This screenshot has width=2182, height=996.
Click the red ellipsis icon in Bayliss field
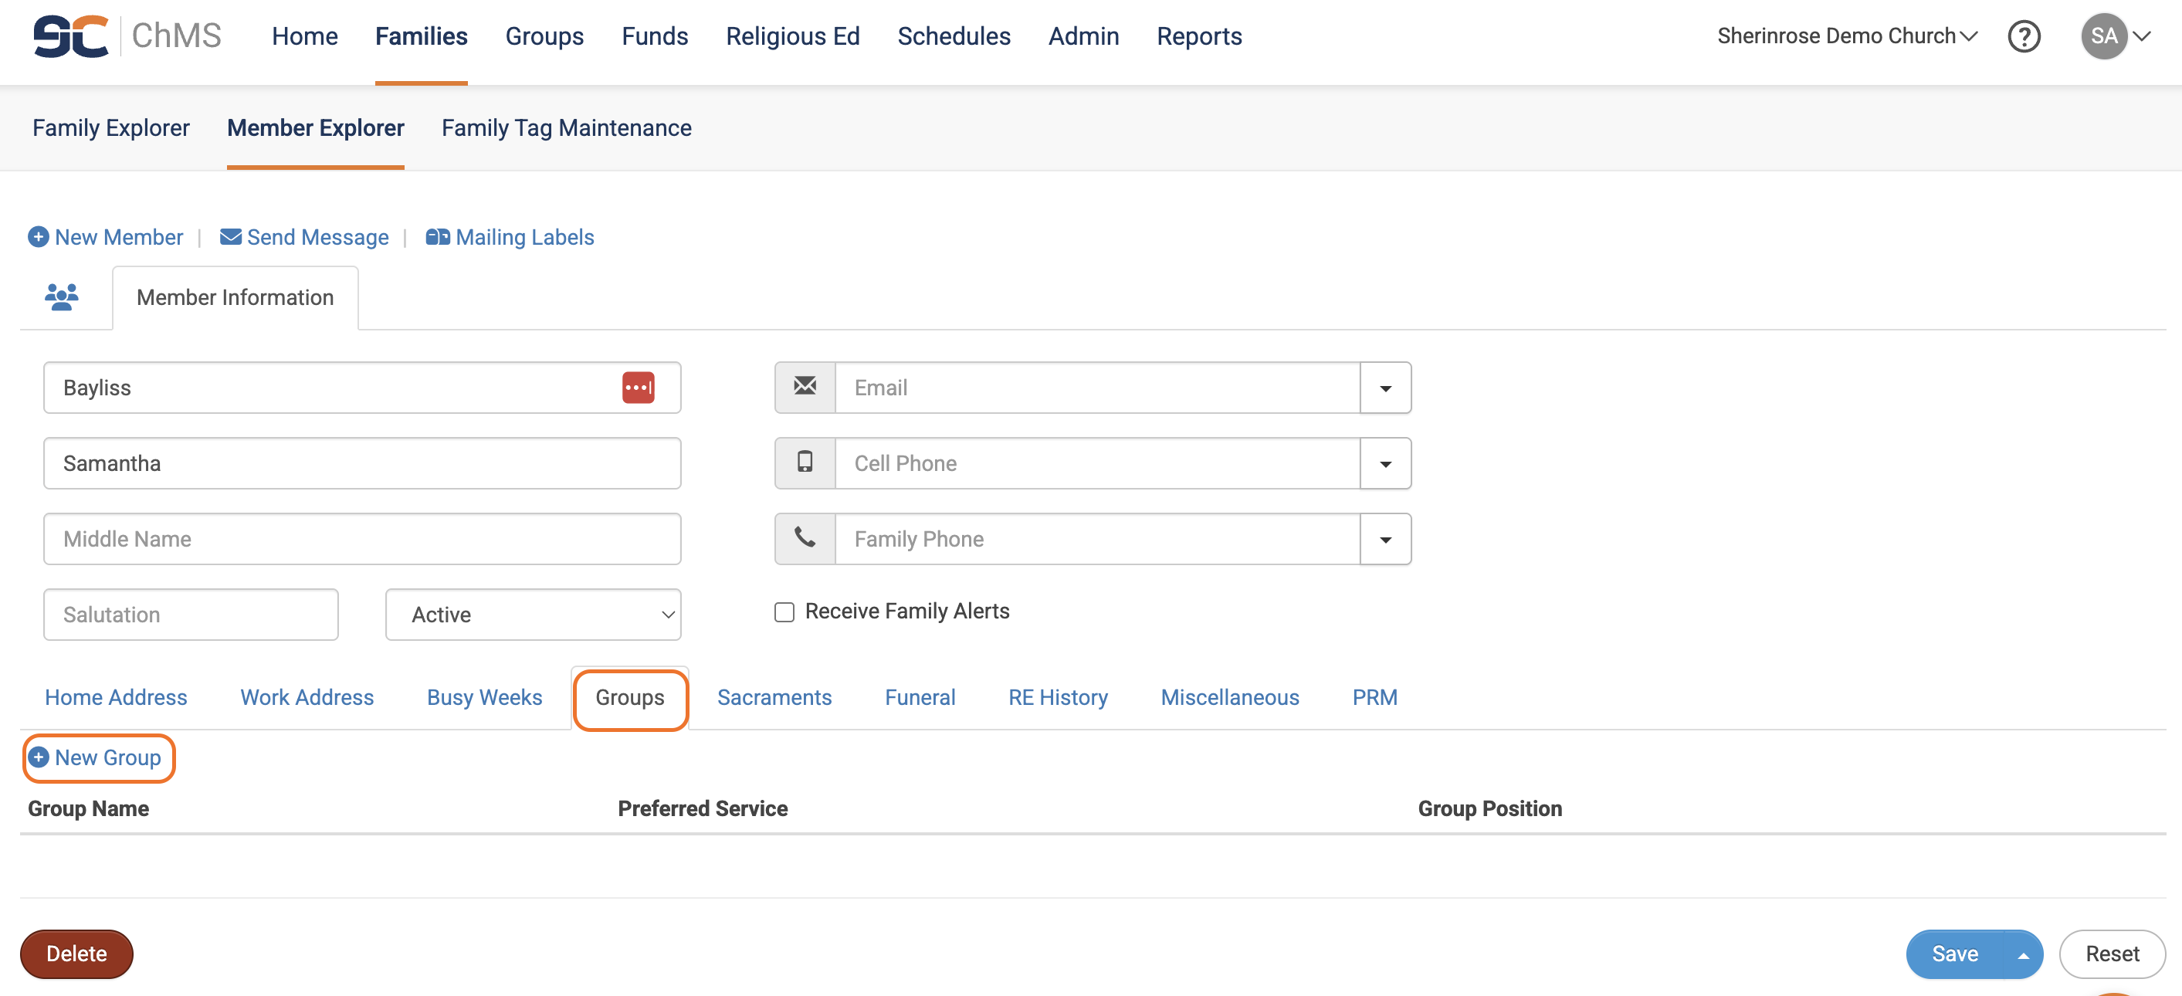(x=638, y=388)
